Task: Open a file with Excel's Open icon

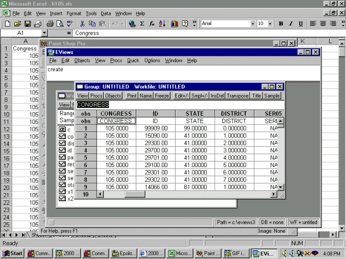Action: tap(18, 23)
